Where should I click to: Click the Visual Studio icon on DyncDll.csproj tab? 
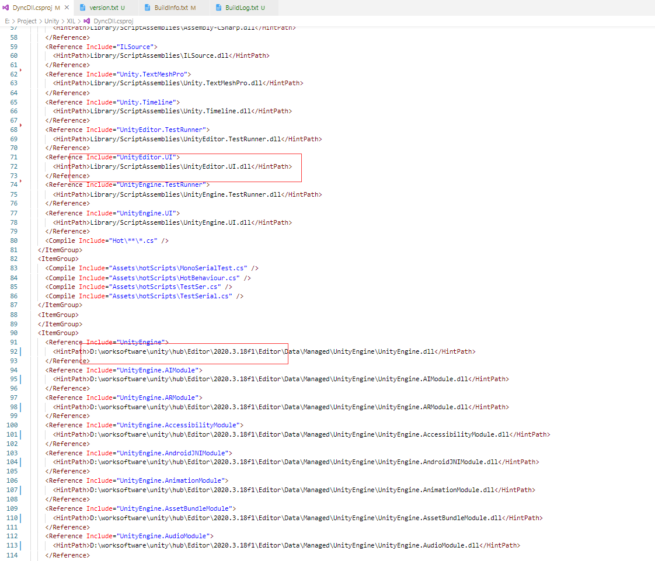point(6,8)
